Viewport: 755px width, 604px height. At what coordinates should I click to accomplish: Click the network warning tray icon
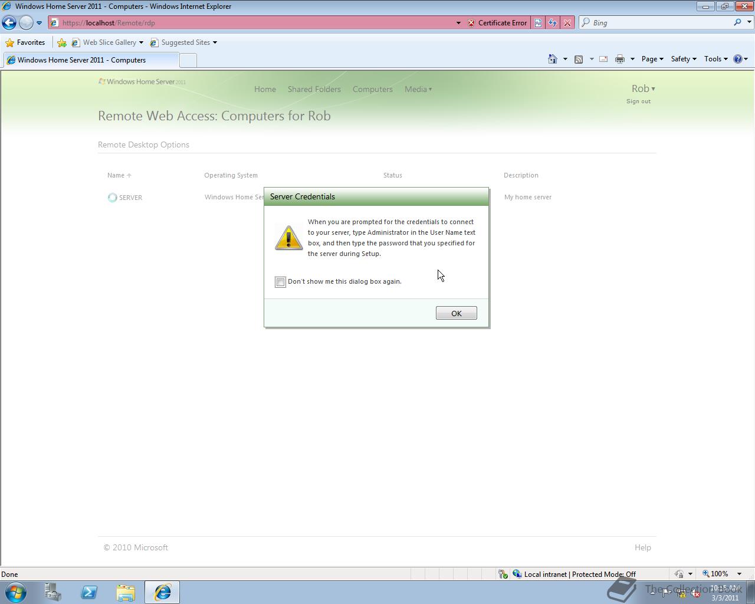point(681,593)
